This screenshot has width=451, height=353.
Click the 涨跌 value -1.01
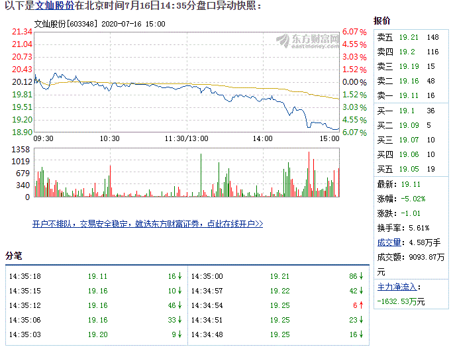pos(411,213)
